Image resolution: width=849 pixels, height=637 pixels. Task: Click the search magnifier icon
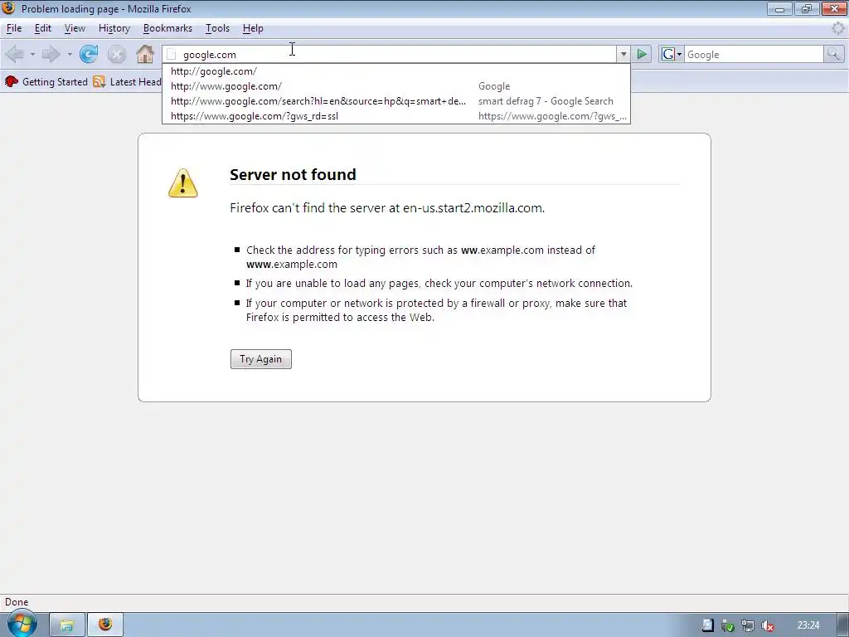833,54
